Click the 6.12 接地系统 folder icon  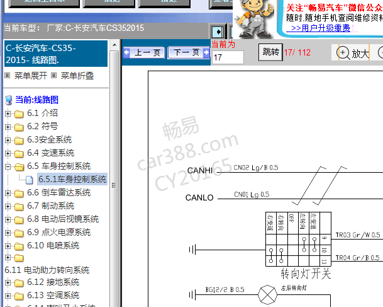coord(19,283)
